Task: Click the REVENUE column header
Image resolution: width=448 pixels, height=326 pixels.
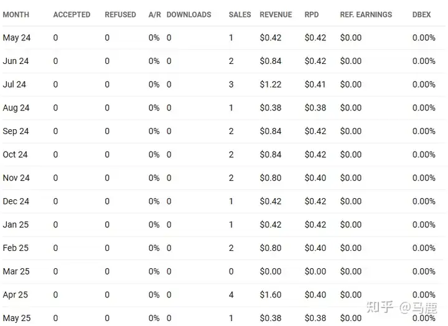Action: 276,14
